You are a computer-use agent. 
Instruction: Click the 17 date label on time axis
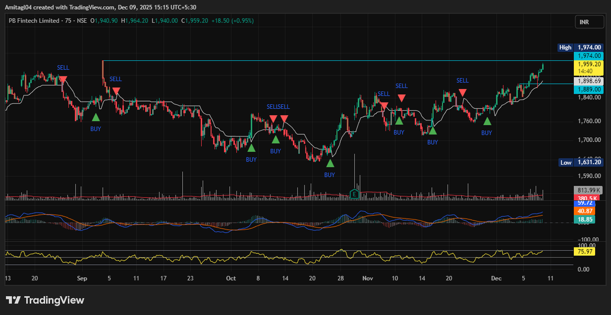(163, 278)
